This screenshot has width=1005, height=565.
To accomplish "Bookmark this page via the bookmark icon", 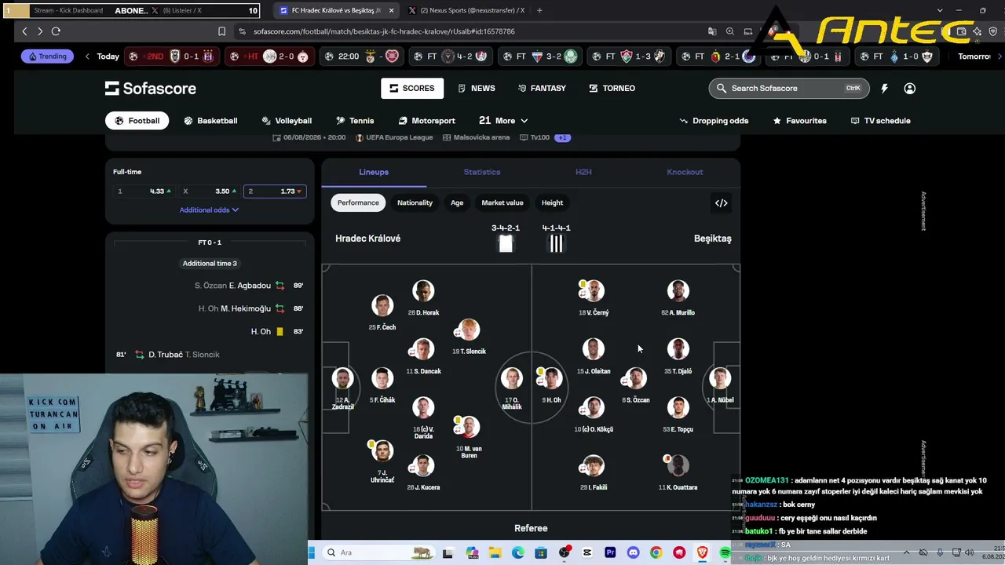I will (x=221, y=31).
